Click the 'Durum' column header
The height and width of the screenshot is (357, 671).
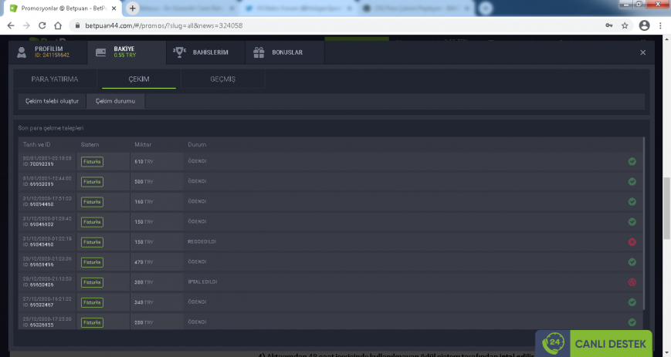coord(197,144)
